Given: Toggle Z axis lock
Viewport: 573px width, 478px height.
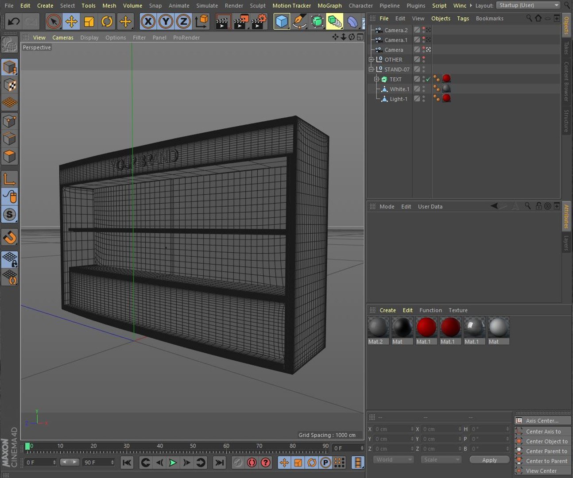Looking at the screenshot, I should pyautogui.click(x=183, y=21).
